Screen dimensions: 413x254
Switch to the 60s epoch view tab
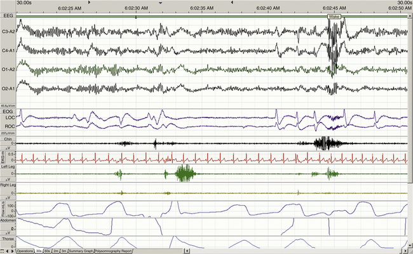(48, 251)
